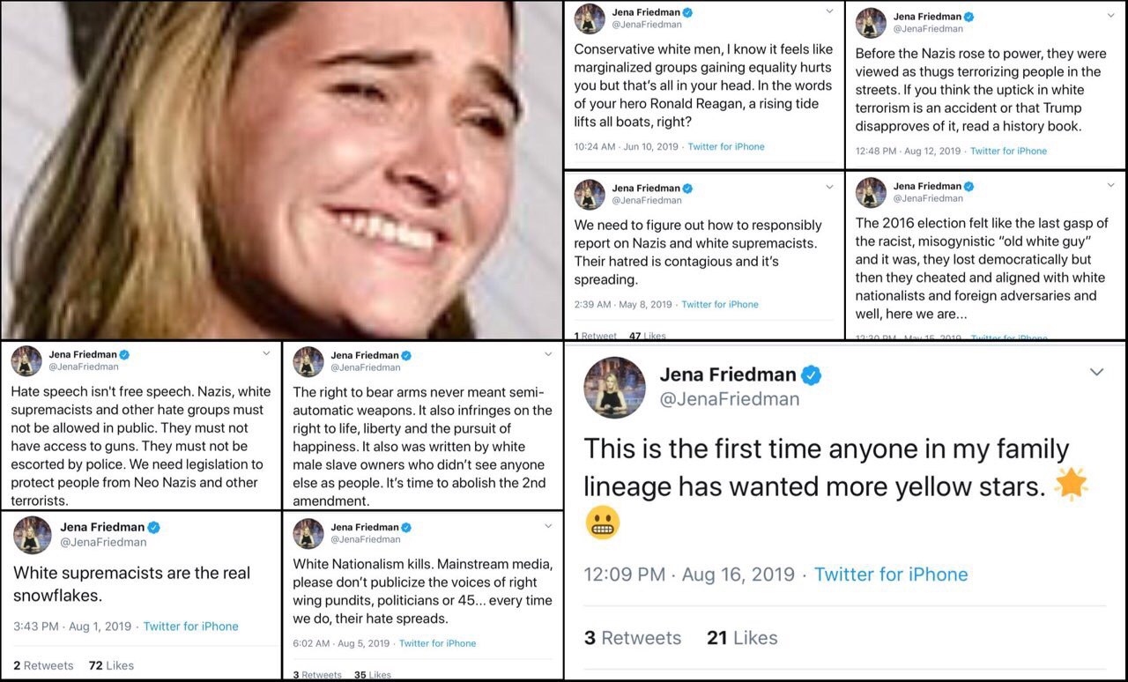Open chevron menu on 'Hate speech' tweet
The height and width of the screenshot is (682, 1128).
[x=266, y=353]
